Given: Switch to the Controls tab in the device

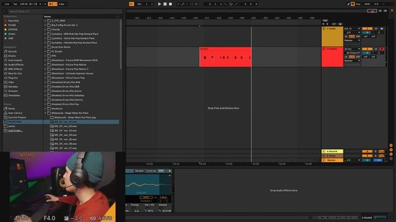Looking at the screenshot, I should tap(151, 171).
